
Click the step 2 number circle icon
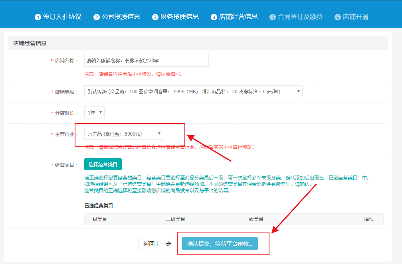coord(97,17)
